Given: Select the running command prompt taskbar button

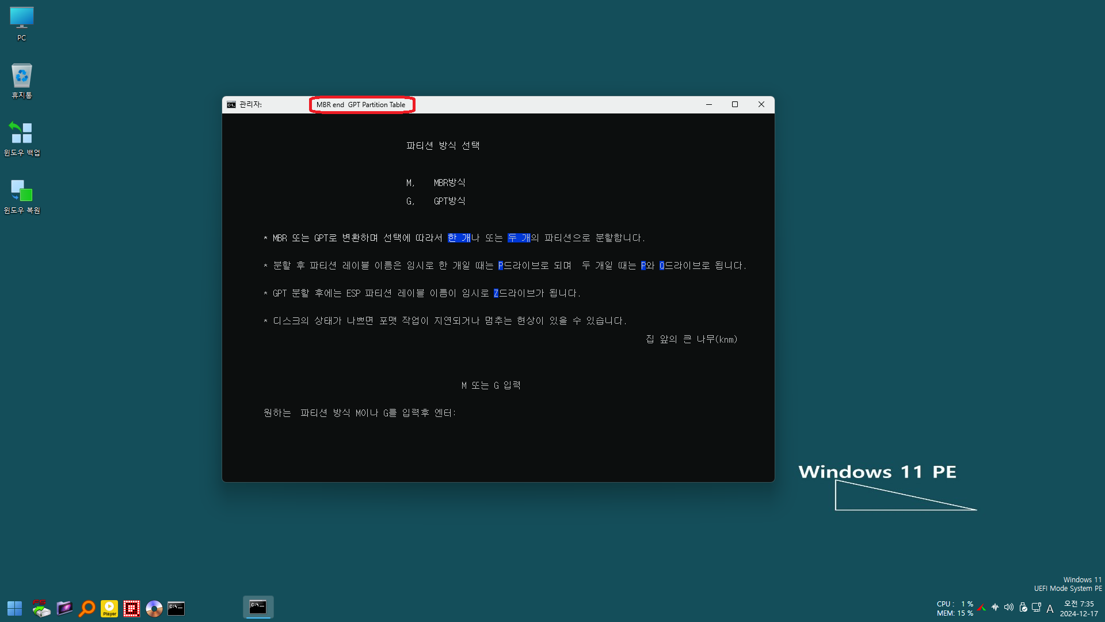Looking at the screenshot, I should pos(258,607).
